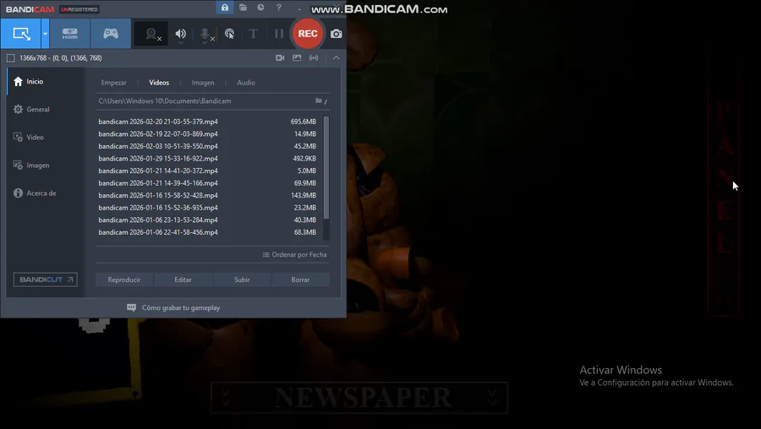Switch to Empezar tab
Viewport: 761px width, 429px height.
[113, 83]
